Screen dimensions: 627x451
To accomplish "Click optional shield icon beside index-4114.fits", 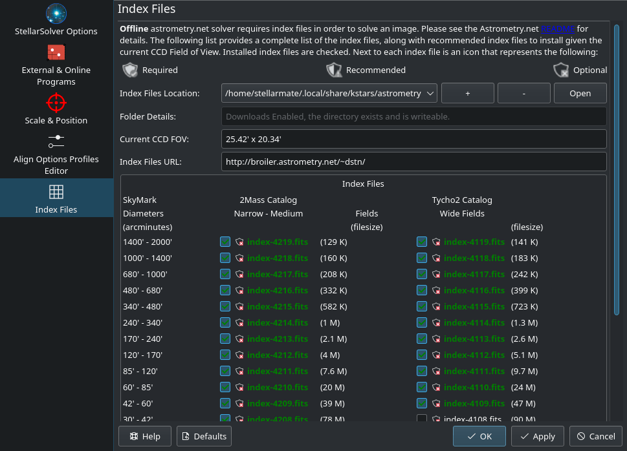I will (x=436, y=323).
